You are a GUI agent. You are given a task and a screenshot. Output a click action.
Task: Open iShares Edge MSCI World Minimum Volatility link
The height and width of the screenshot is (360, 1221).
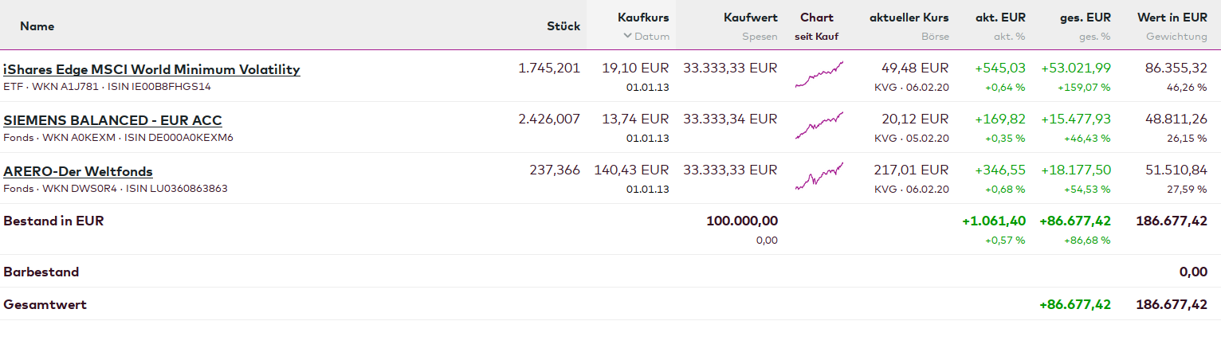(x=151, y=70)
